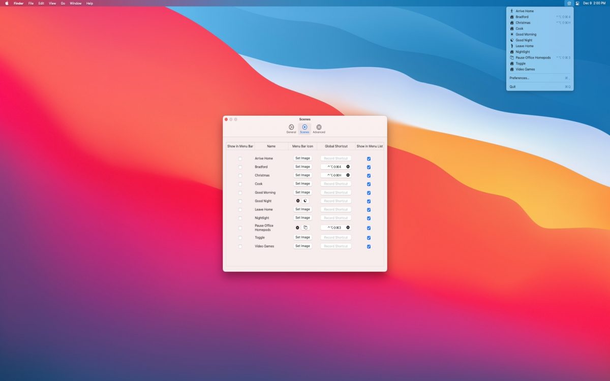
Task: Select Quit from the dropdown menu
Action: click(512, 87)
